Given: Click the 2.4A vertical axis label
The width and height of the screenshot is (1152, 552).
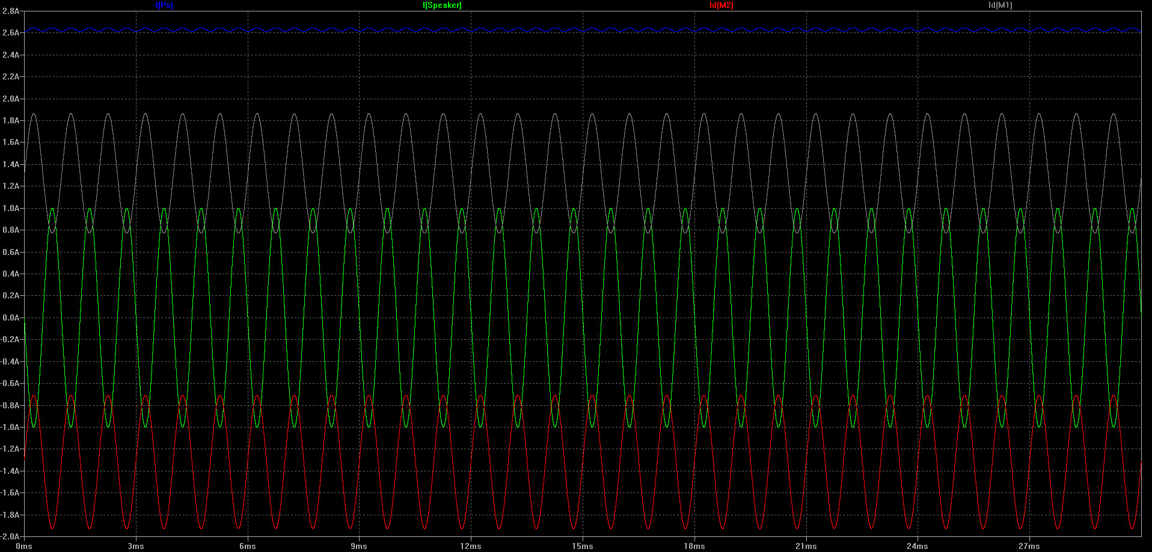Looking at the screenshot, I should pos(11,55).
